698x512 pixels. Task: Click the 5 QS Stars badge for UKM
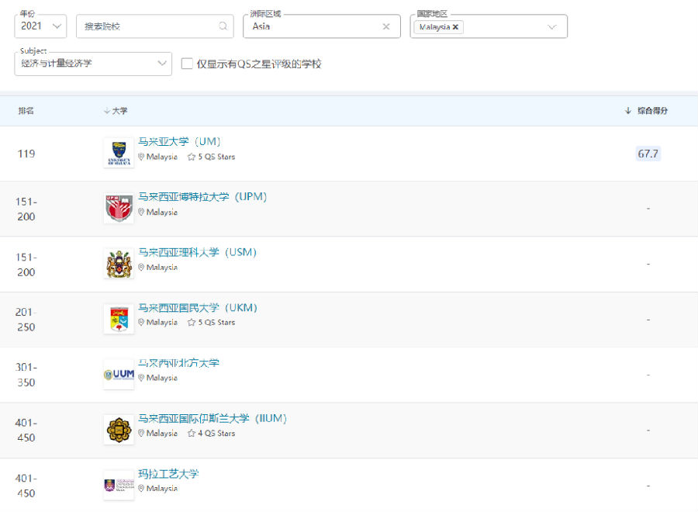[212, 323]
